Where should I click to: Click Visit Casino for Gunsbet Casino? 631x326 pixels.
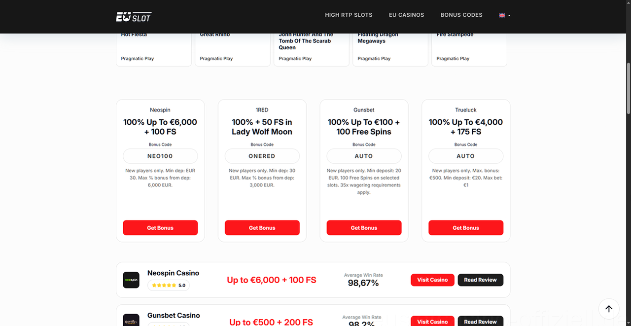click(432, 321)
